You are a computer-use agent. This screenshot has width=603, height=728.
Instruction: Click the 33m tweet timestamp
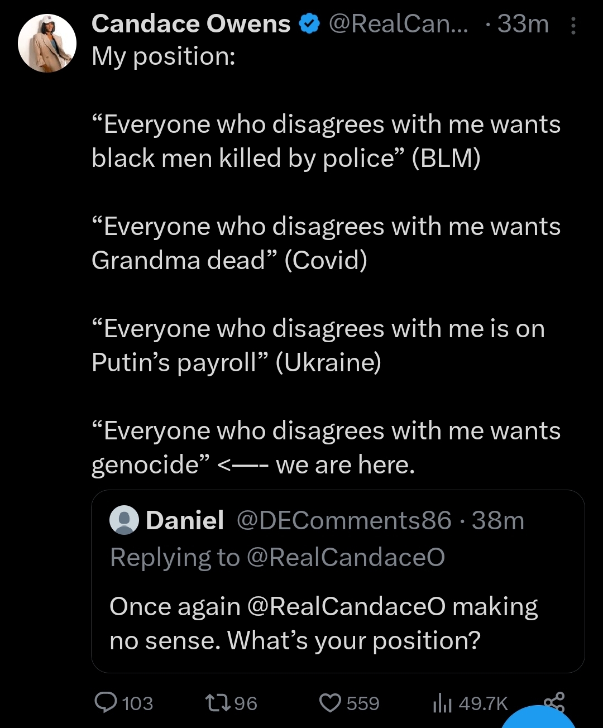[x=523, y=25]
